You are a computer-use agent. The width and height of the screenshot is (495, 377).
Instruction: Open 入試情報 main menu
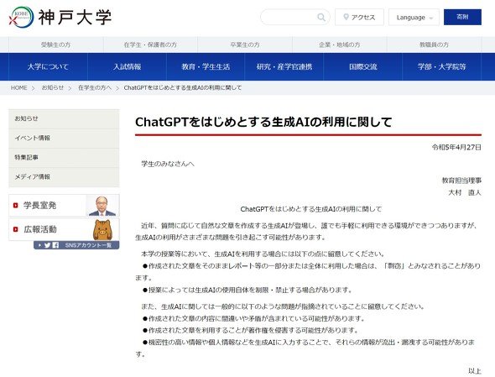pos(127,66)
